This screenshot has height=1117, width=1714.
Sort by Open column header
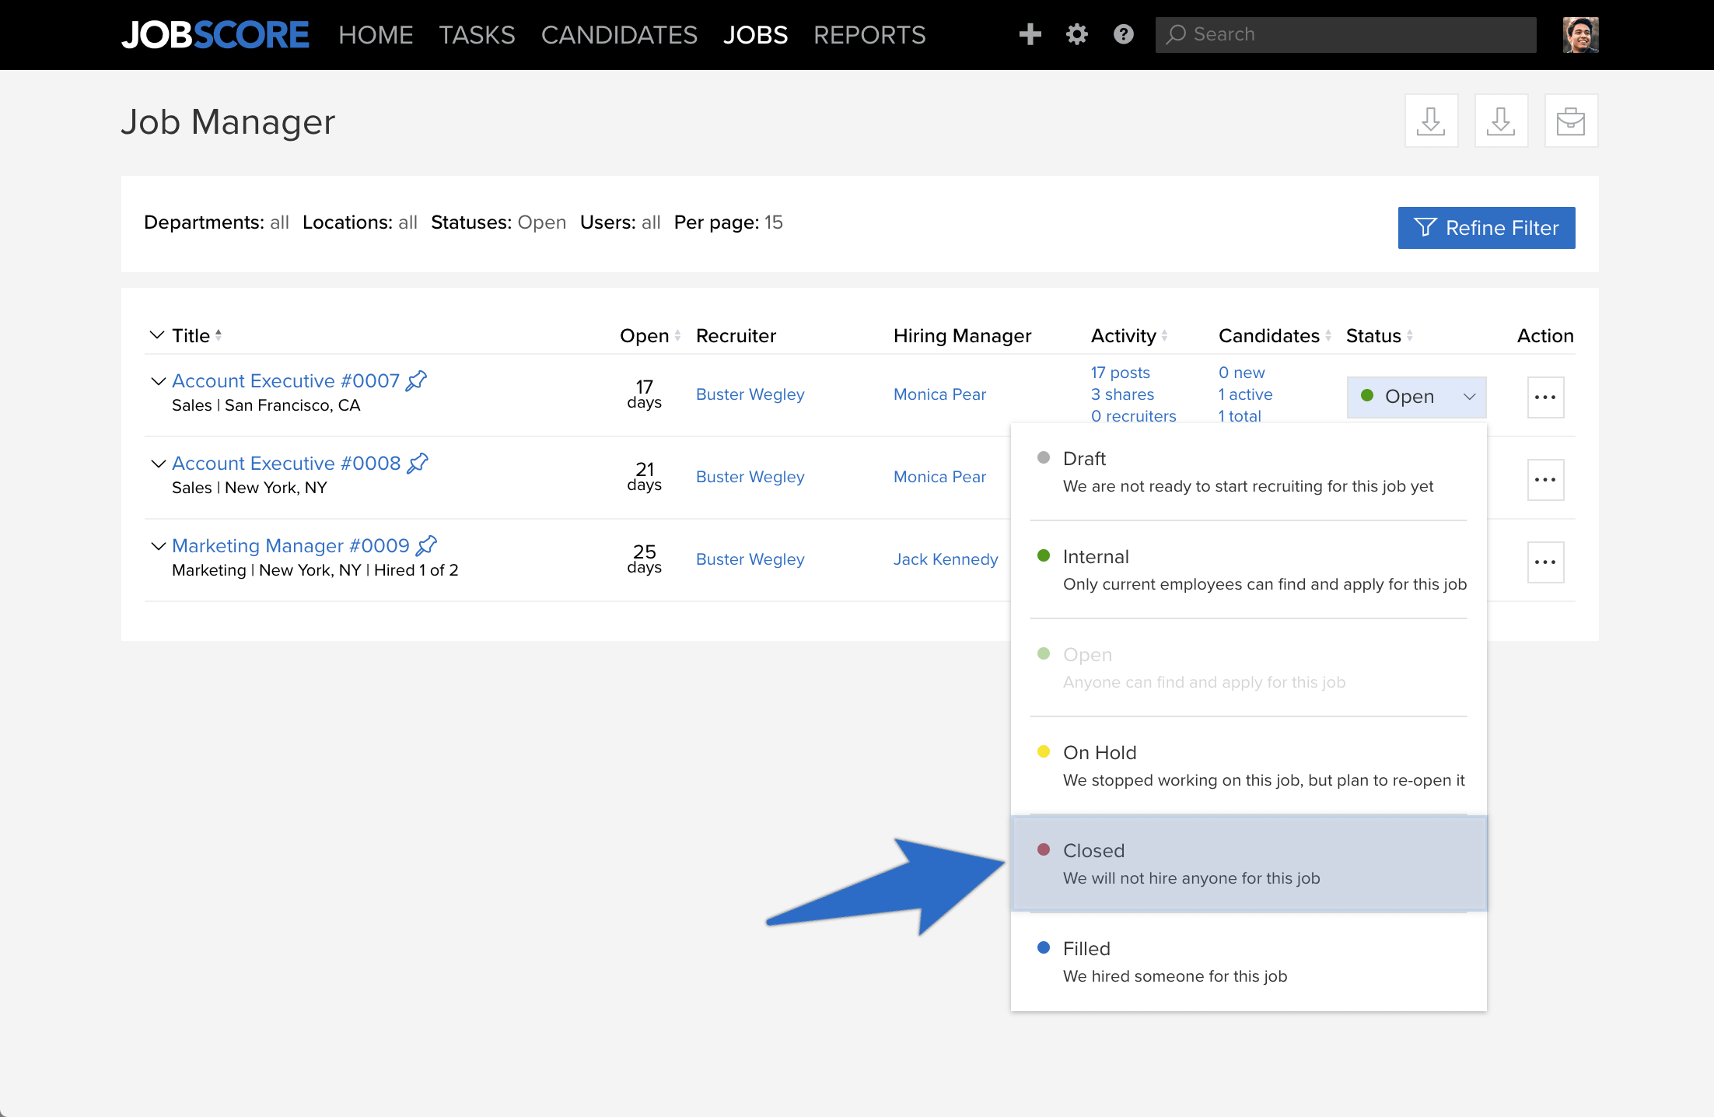click(x=650, y=336)
